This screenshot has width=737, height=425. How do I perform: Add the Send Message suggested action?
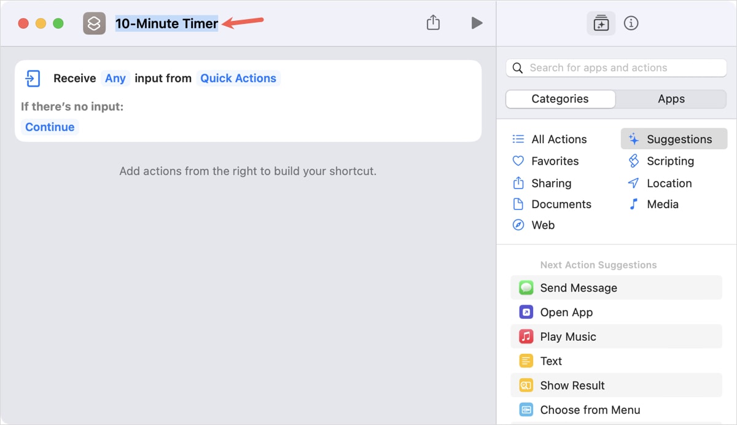click(x=578, y=287)
